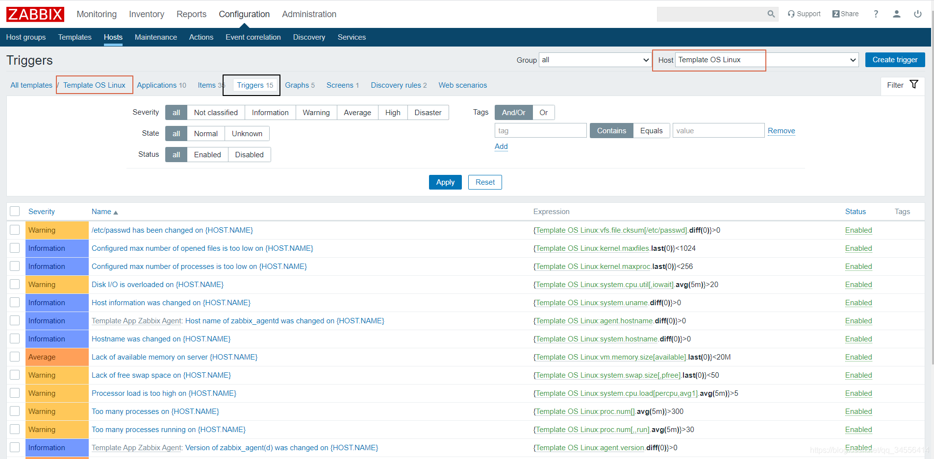Click the Apply filter button
The image size is (934, 459).
[445, 182]
